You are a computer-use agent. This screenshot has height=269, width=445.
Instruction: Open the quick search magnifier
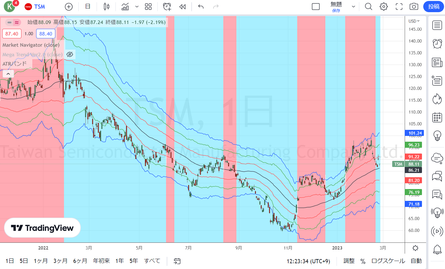[369, 6]
